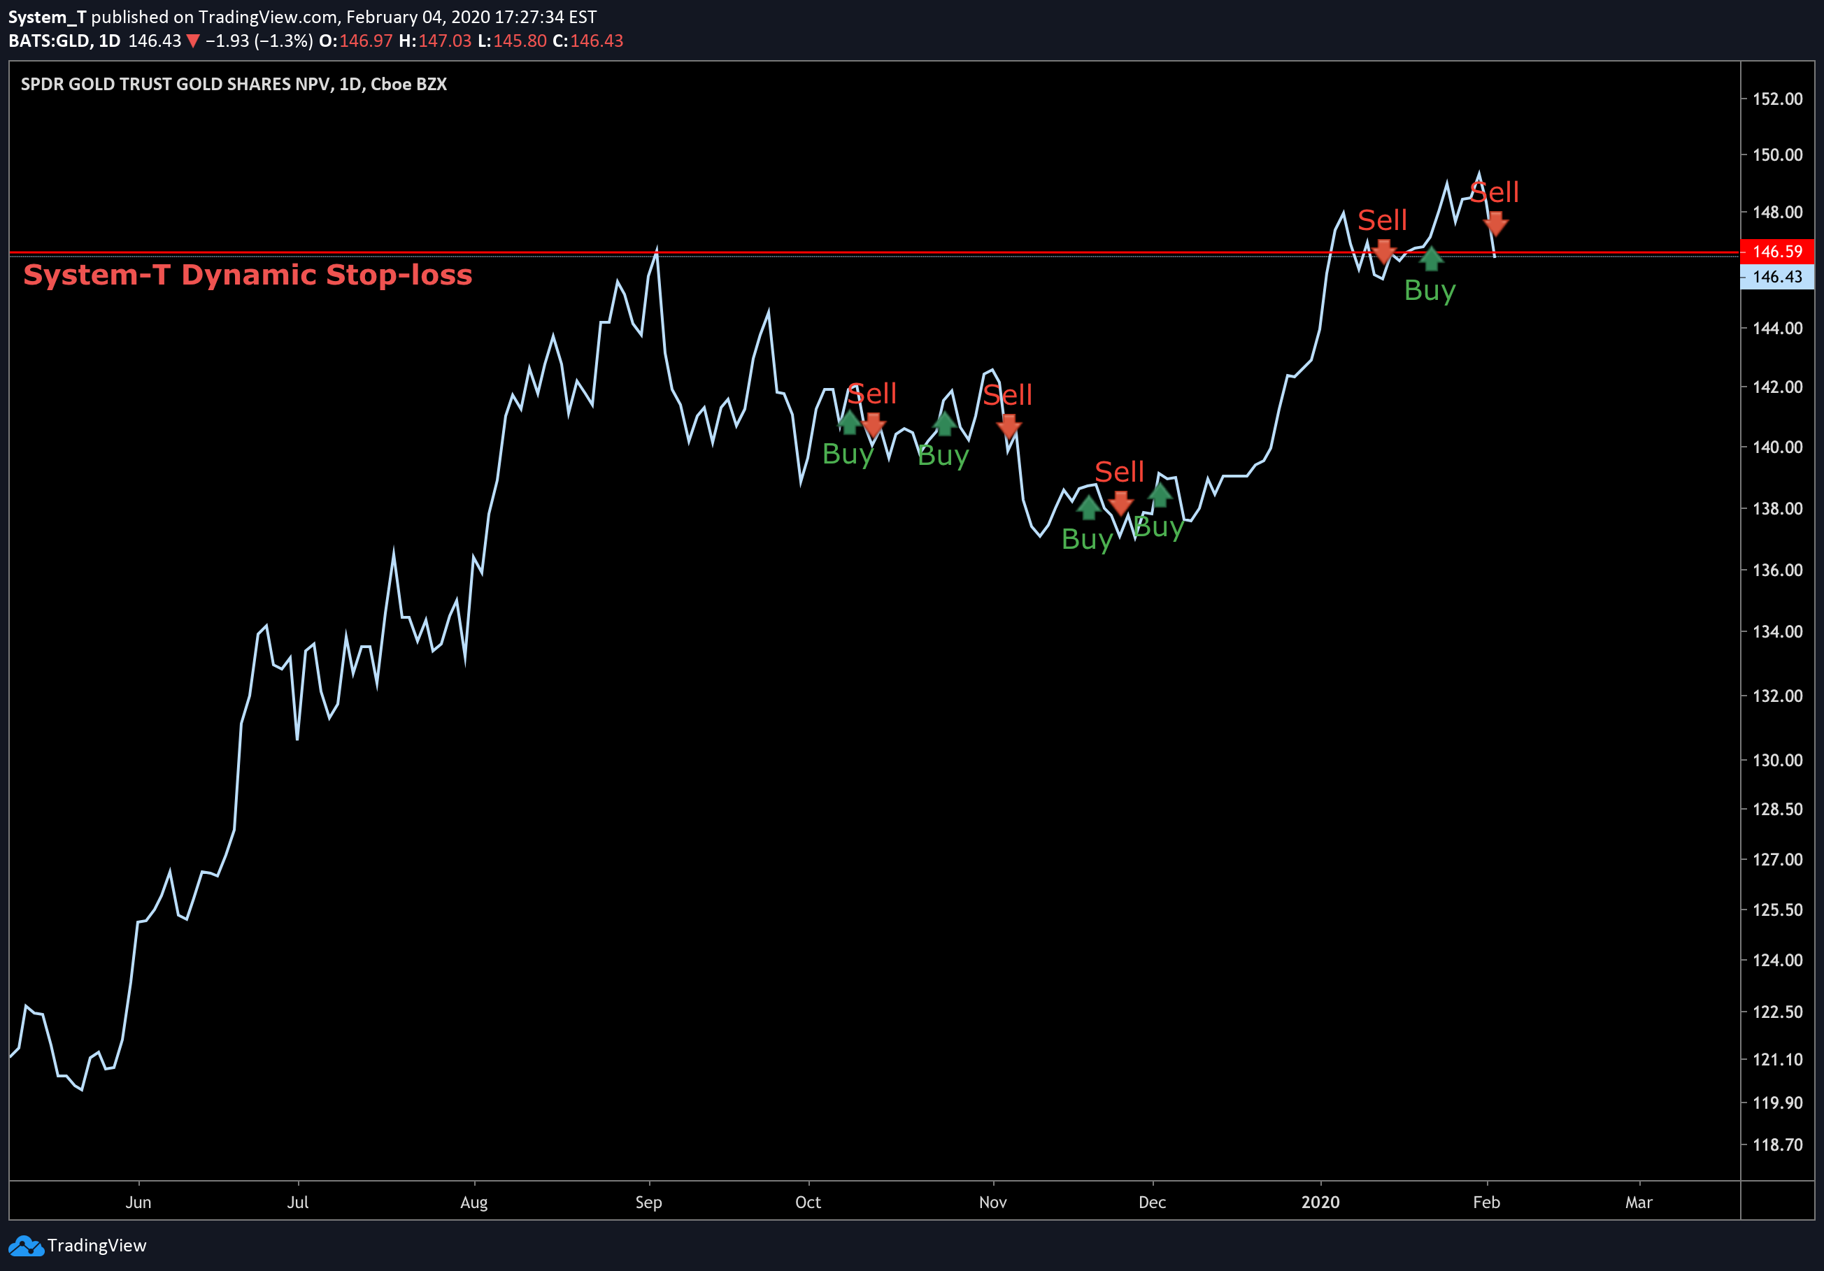Click the first green Buy arrow in early October
1824x1271 pixels.
(x=849, y=422)
